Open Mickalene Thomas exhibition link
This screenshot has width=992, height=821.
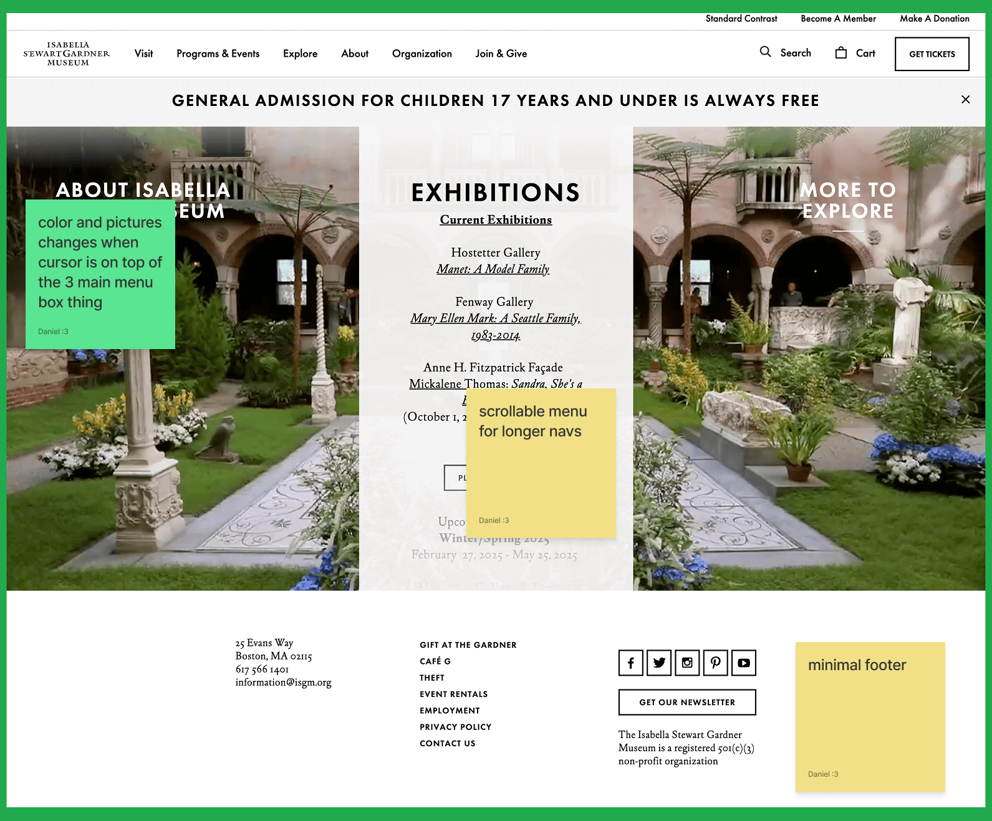tap(496, 384)
